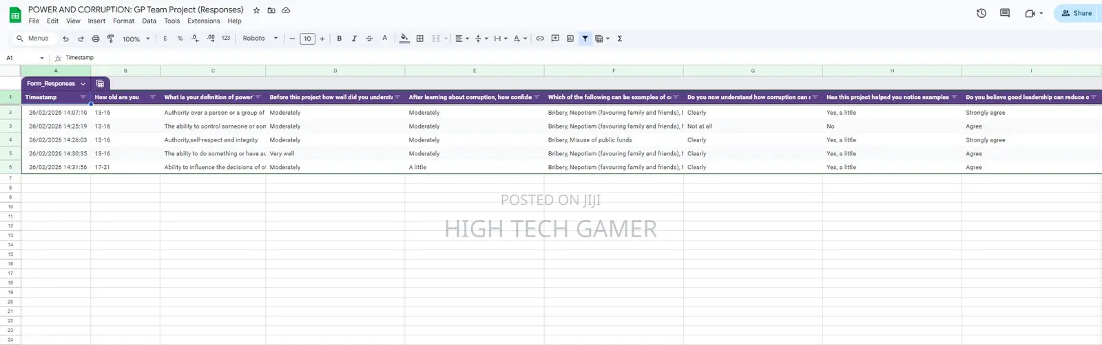Insert a chart from the toolbar
1102x345 pixels.
pyautogui.click(x=570, y=38)
